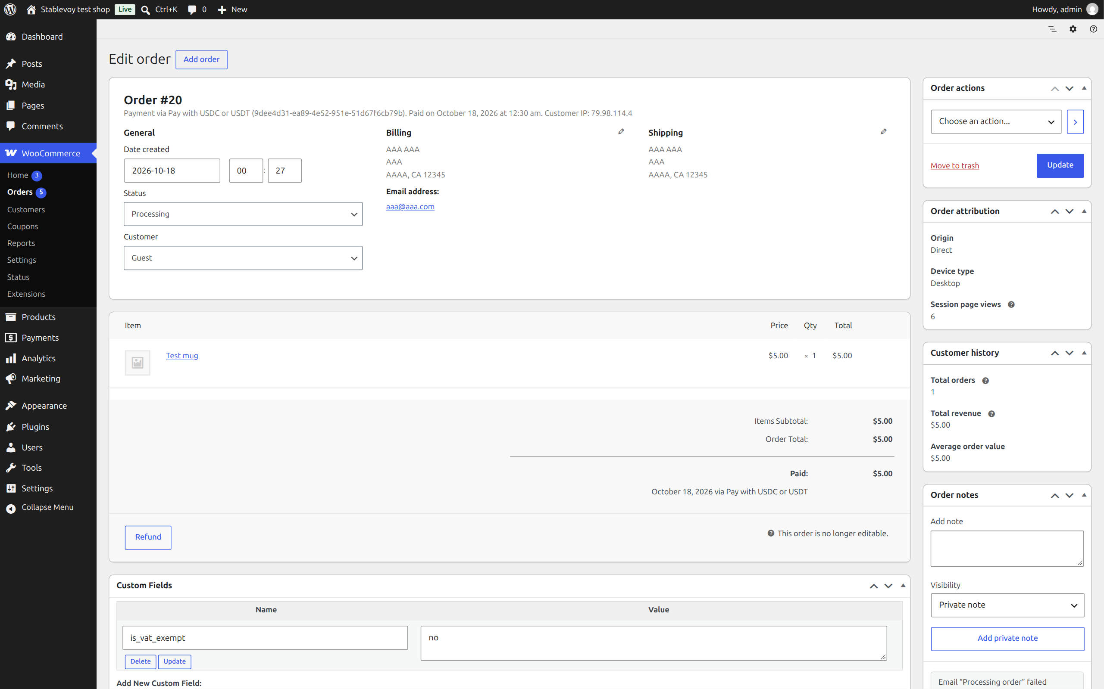Apply the chosen order action arrow button
The image size is (1104, 689).
pos(1075,122)
